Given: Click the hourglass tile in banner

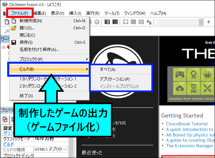Looking at the screenshot, I should [x=193, y=88].
